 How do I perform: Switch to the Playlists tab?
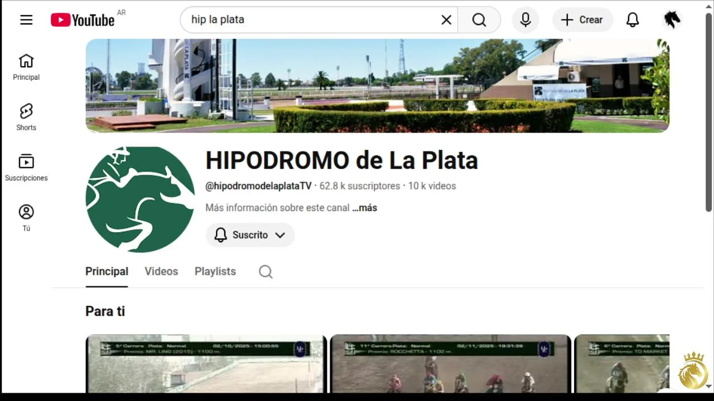pyautogui.click(x=215, y=271)
